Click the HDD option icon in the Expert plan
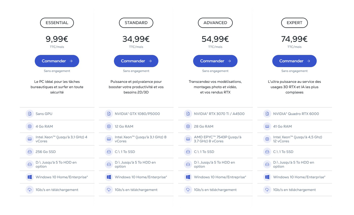Viewport: 354px width, 215px height. (x=267, y=164)
